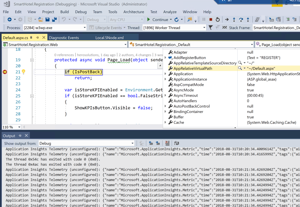Open text visualizer for AppRelativeVirtualPath value
Viewport: 300px width, 207px height.
tap(240, 68)
